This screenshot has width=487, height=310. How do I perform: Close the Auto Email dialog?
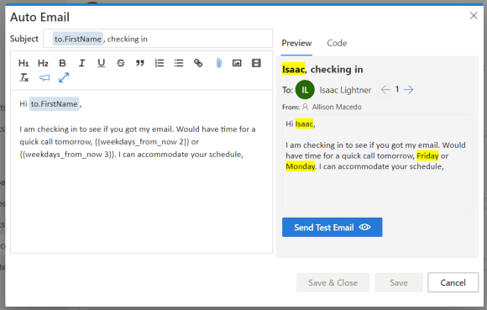pyautogui.click(x=474, y=15)
